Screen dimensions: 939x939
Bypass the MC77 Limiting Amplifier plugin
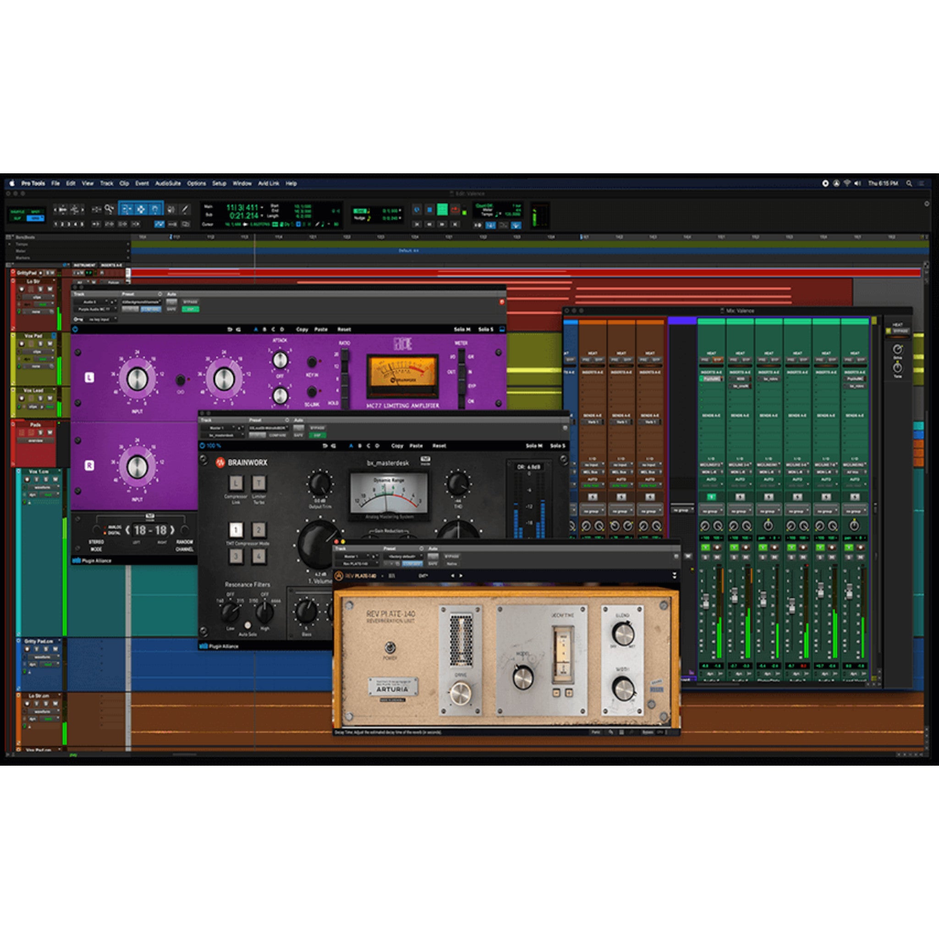pyautogui.click(x=191, y=302)
